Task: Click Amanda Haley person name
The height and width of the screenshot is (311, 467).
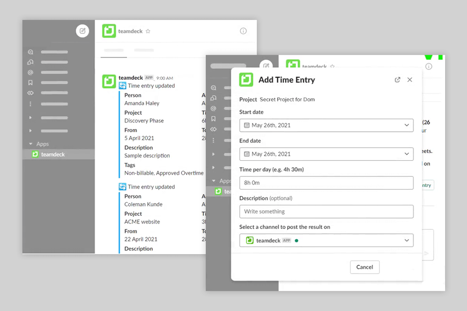Action: 142,103
